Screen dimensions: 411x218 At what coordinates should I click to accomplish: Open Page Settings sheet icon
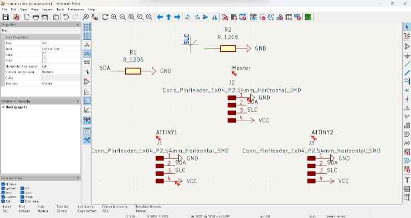pyautogui.click(x=27, y=17)
